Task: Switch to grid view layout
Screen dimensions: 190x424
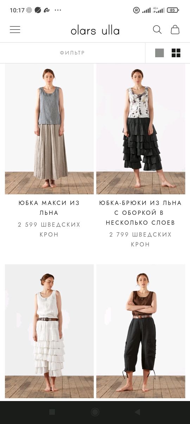Action: coord(176,53)
